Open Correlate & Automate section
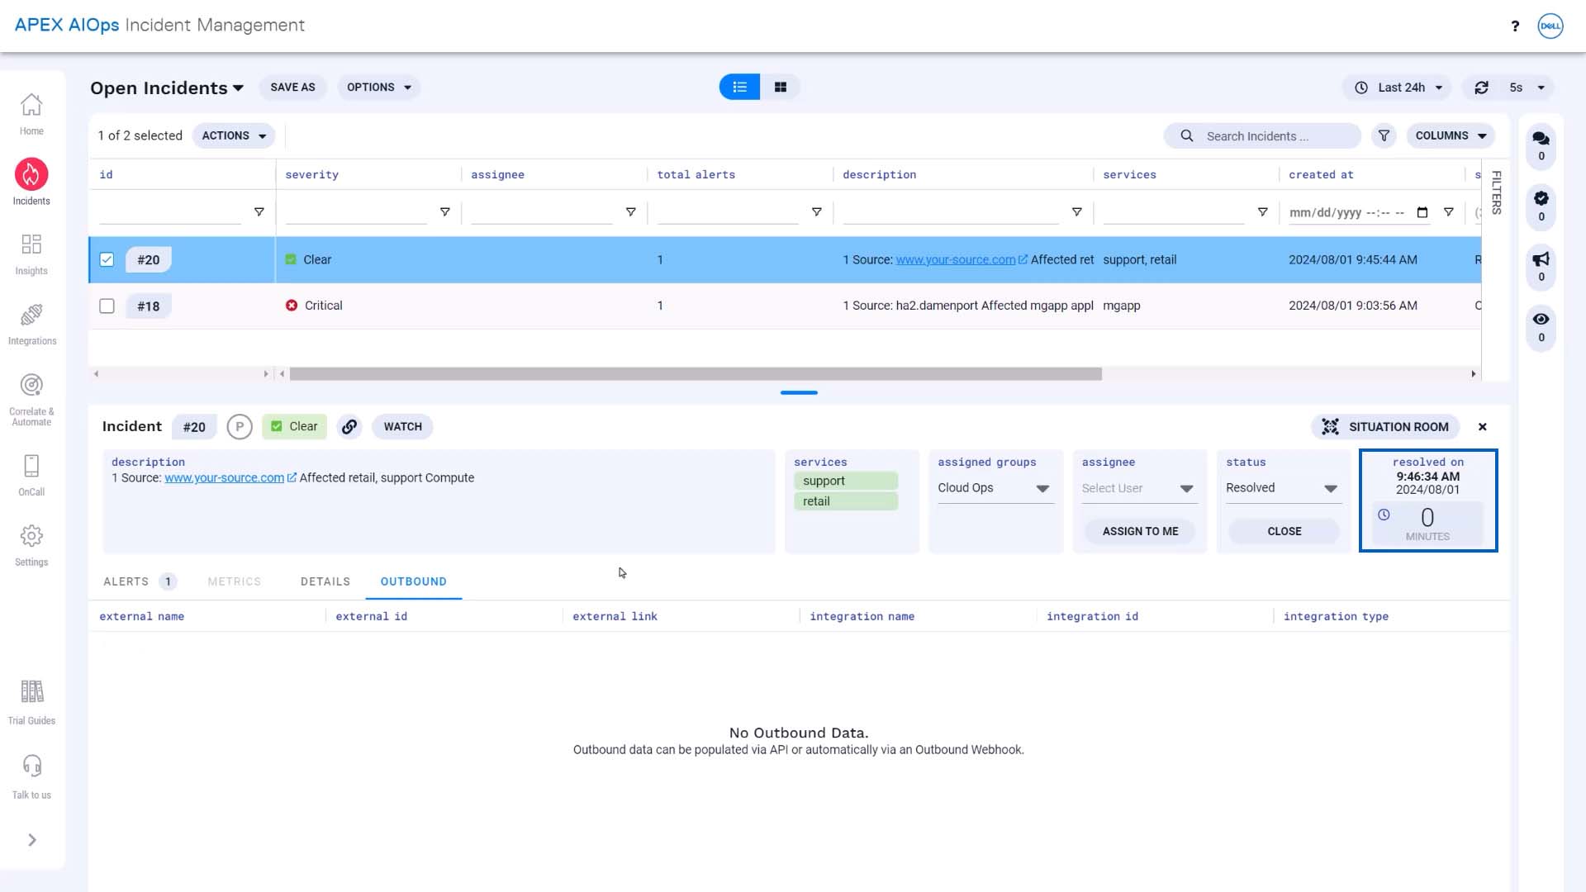The image size is (1586, 892). [31, 399]
